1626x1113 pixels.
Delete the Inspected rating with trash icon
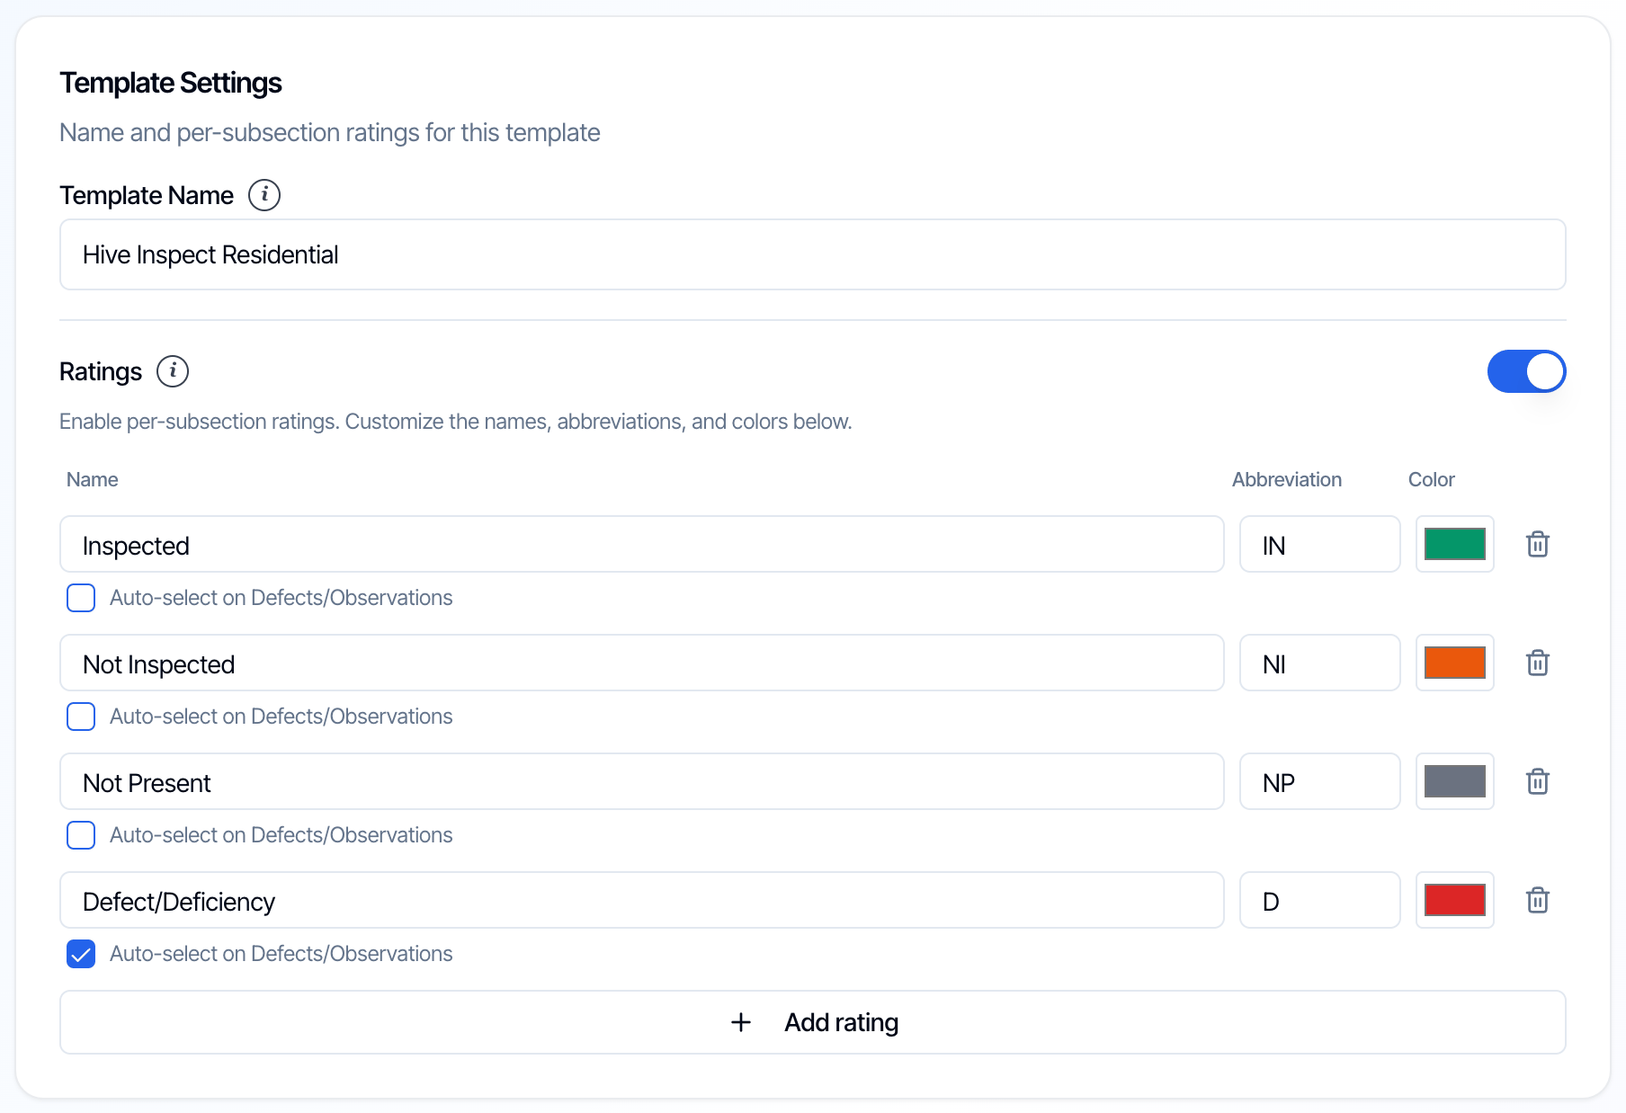click(1538, 544)
